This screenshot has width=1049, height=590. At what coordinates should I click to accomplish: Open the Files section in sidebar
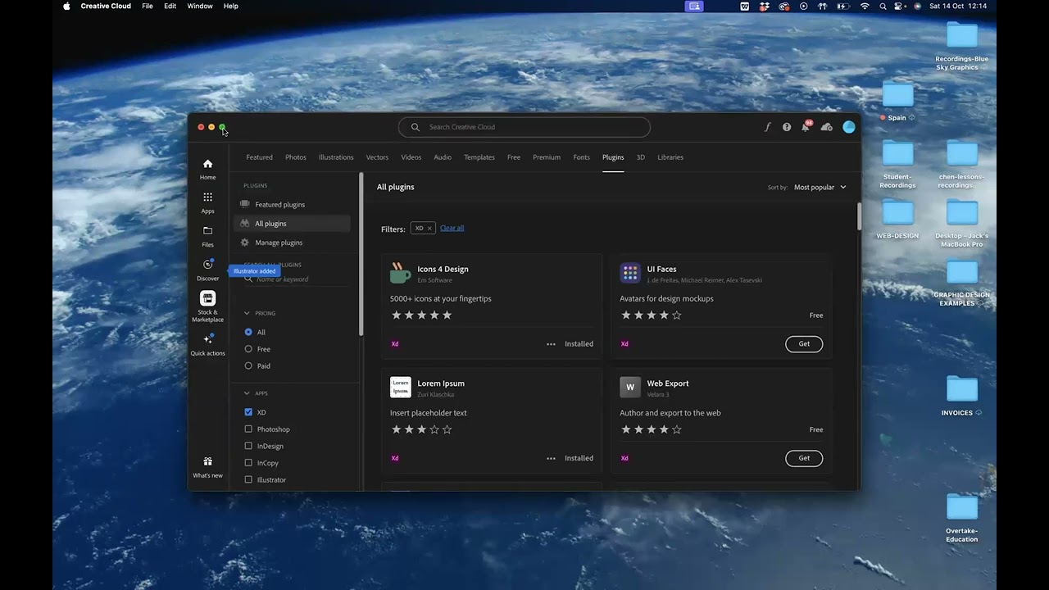(207, 236)
